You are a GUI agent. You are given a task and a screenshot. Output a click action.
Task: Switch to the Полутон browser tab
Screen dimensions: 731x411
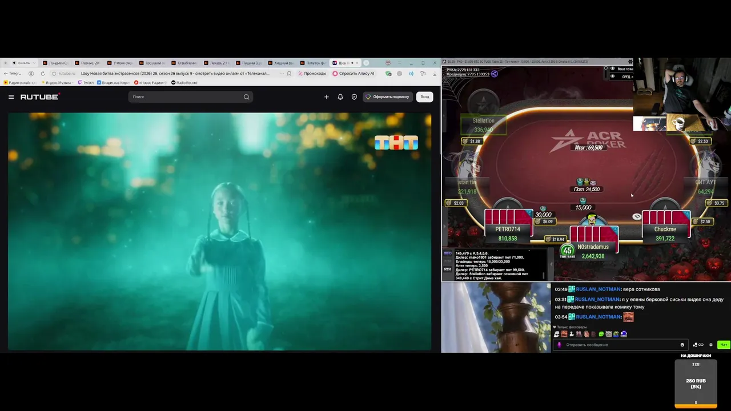coord(314,63)
